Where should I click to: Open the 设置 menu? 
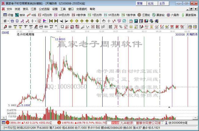point(55,9)
